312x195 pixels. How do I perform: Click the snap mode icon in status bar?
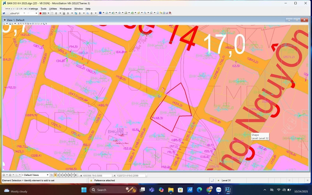(x=212, y=181)
